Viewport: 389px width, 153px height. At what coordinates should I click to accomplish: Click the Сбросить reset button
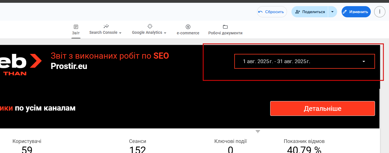click(x=272, y=12)
